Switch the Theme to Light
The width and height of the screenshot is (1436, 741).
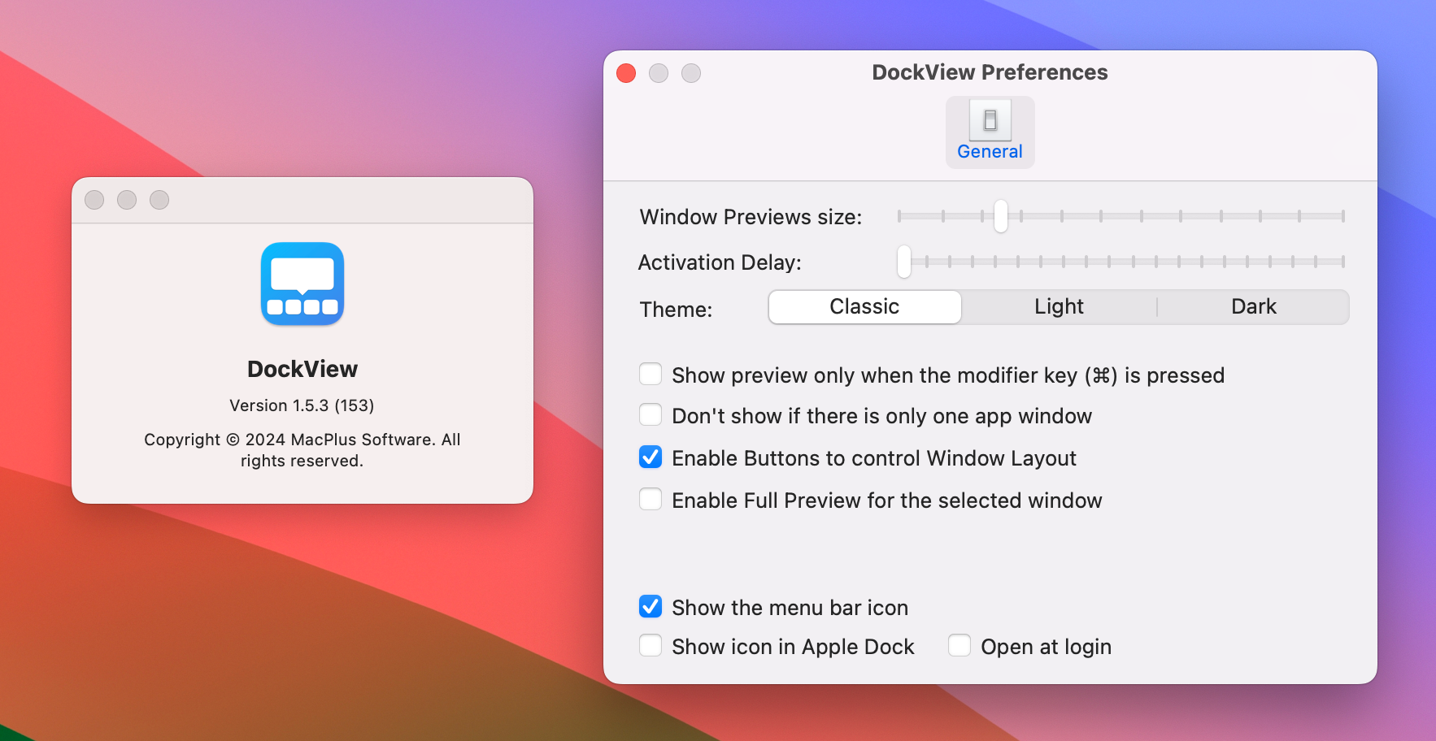(1058, 307)
